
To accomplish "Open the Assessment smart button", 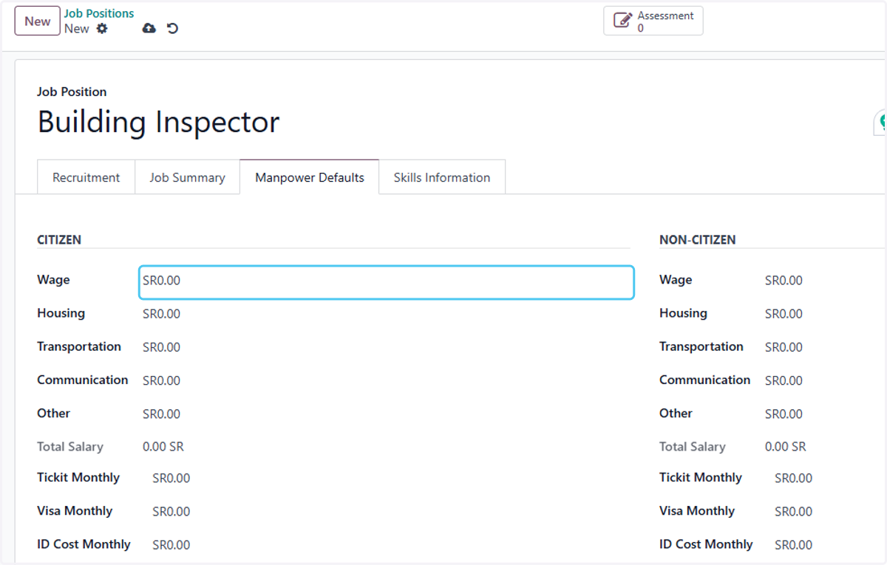I will click(653, 21).
